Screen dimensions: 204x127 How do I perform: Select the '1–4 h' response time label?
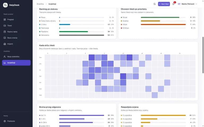click(x=43, y=119)
